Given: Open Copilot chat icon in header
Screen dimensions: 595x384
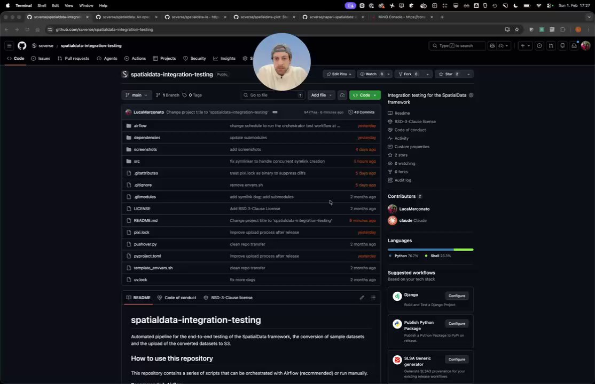Looking at the screenshot, I should pos(492,45).
